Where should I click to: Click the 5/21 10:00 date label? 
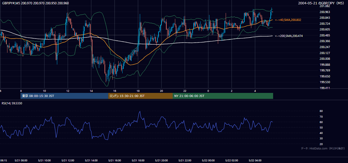[44, 161]
